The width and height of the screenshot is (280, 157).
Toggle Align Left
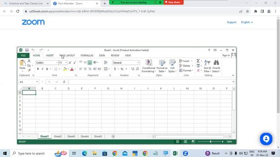80,69
